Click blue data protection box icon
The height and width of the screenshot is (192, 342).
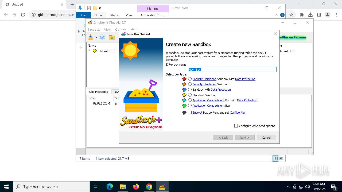pos(184,90)
